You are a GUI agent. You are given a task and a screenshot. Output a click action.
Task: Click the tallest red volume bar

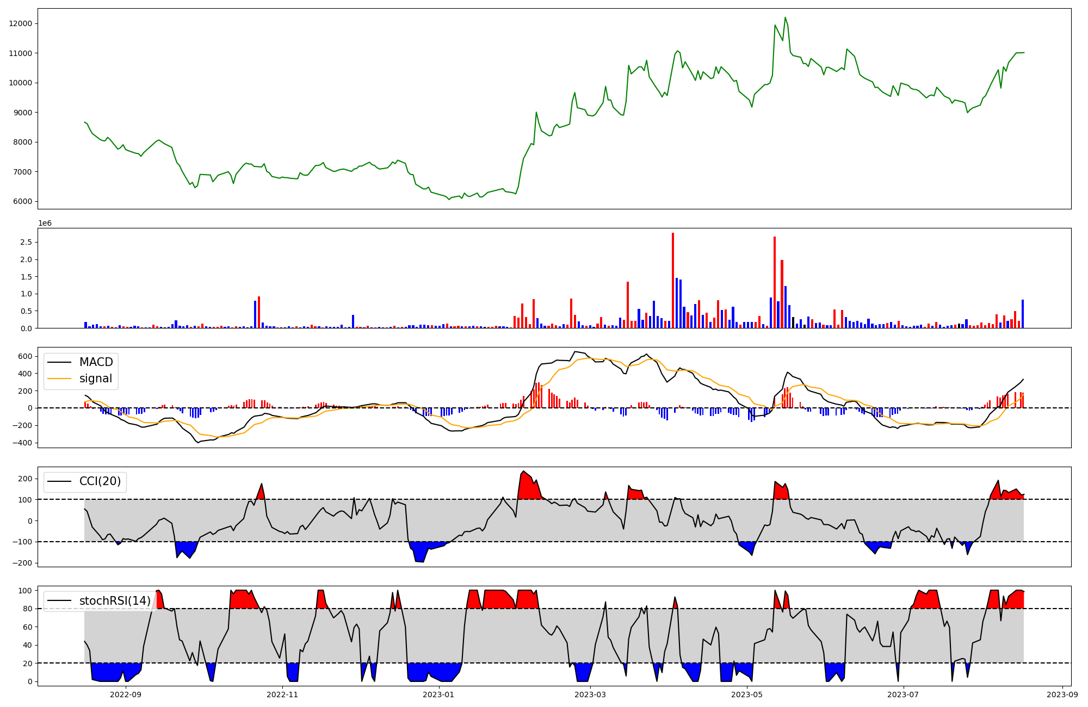pyautogui.click(x=673, y=281)
